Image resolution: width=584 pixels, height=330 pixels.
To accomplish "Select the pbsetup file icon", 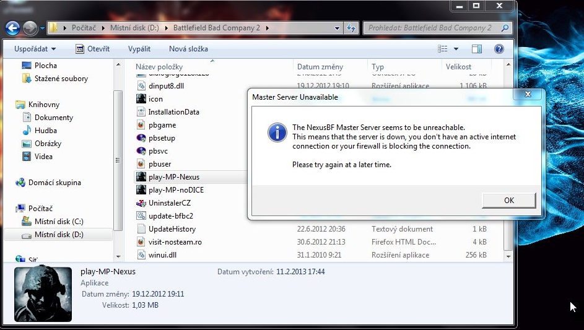I will coord(141,138).
